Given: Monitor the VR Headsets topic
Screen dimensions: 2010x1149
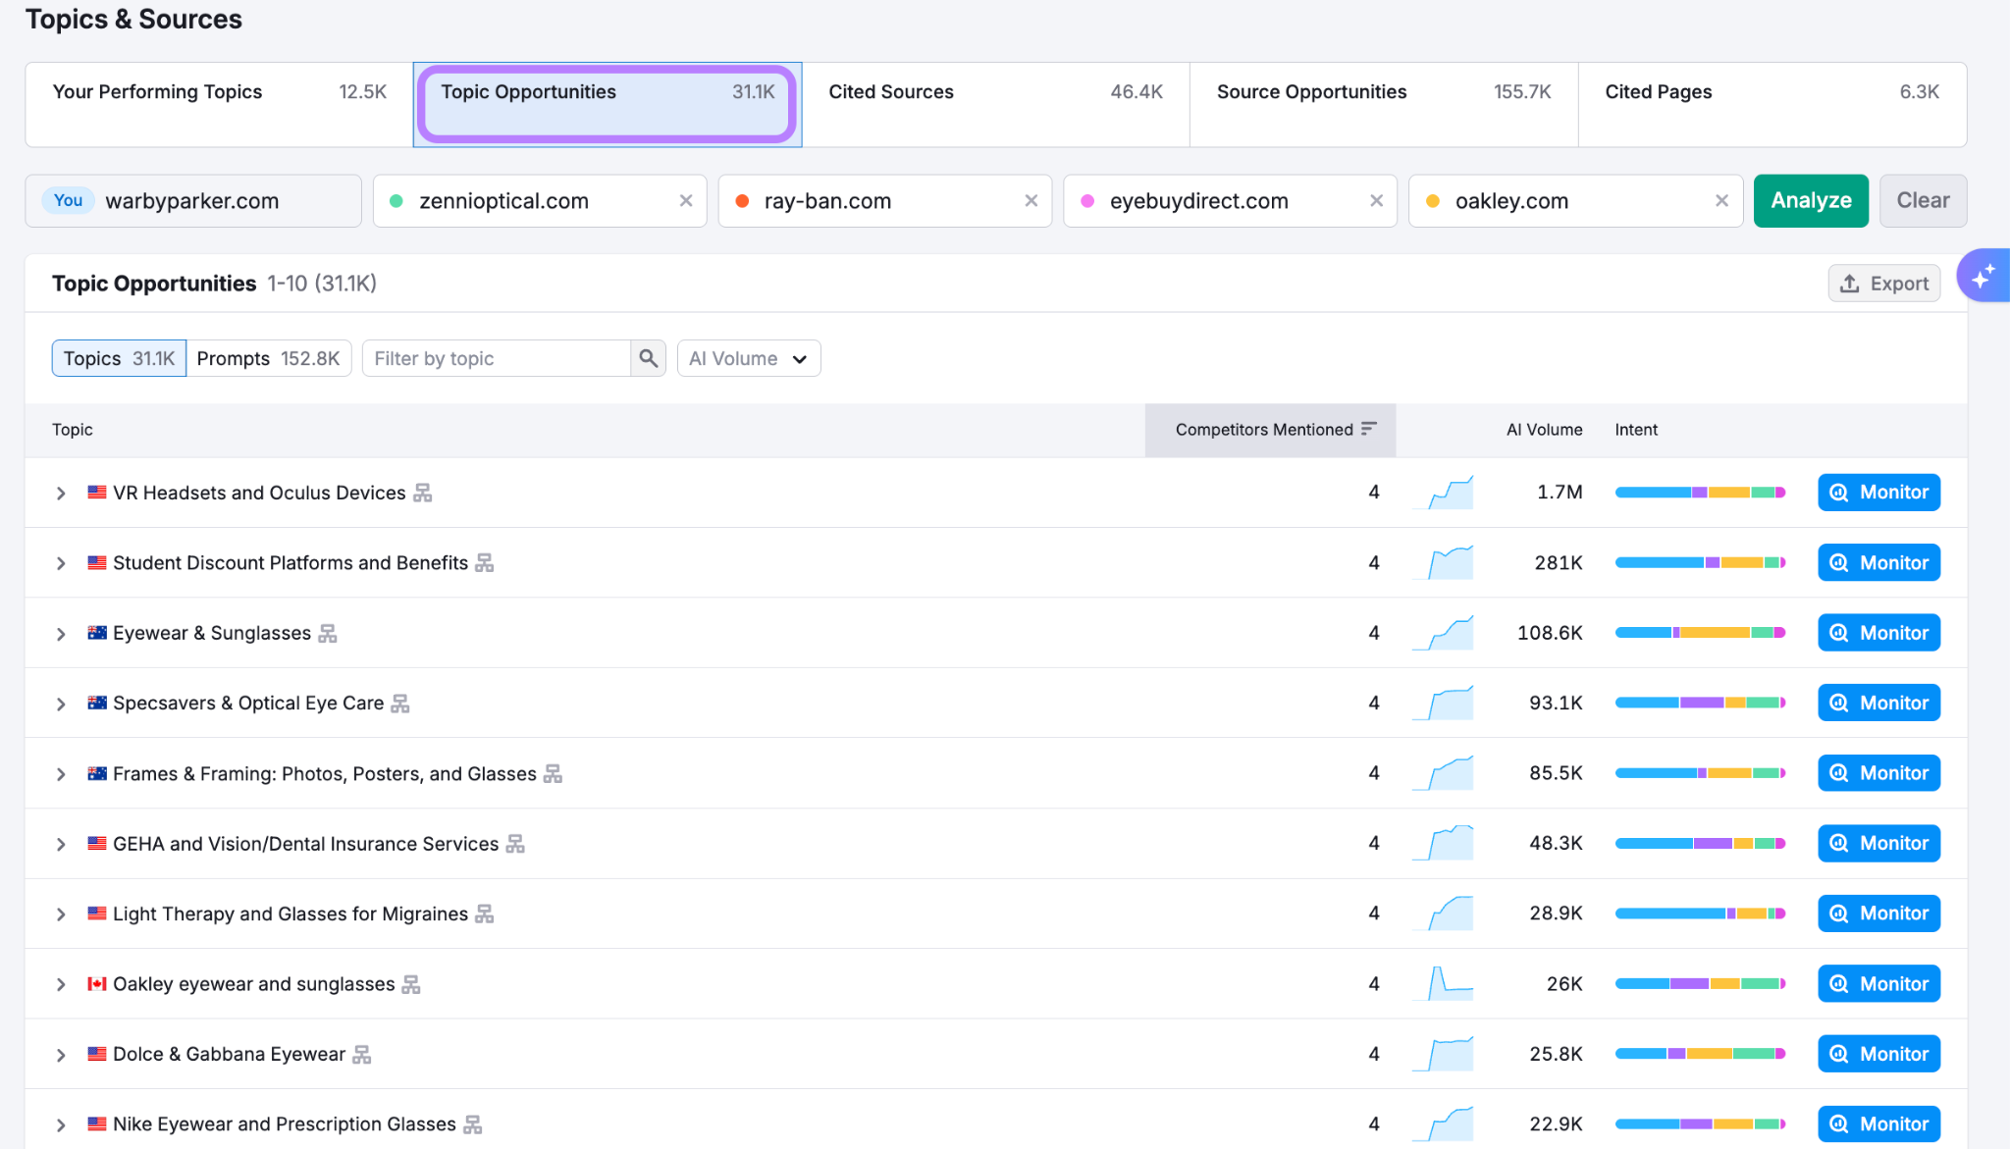Looking at the screenshot, I should (1878, 493).
